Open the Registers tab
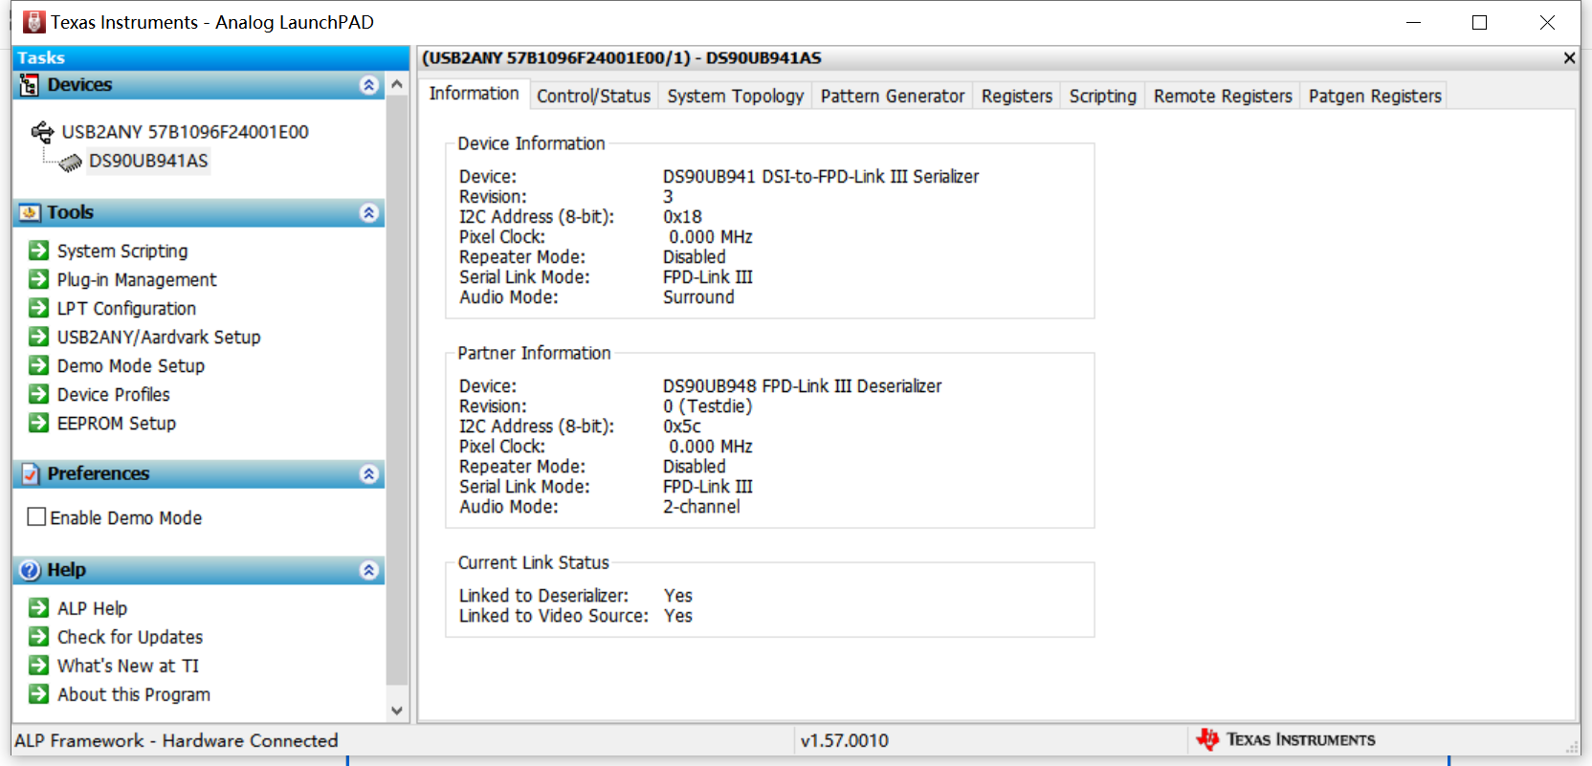The width and height of the screenshot is (1592, 766). pyautogui.click(x=1017, y=96)
